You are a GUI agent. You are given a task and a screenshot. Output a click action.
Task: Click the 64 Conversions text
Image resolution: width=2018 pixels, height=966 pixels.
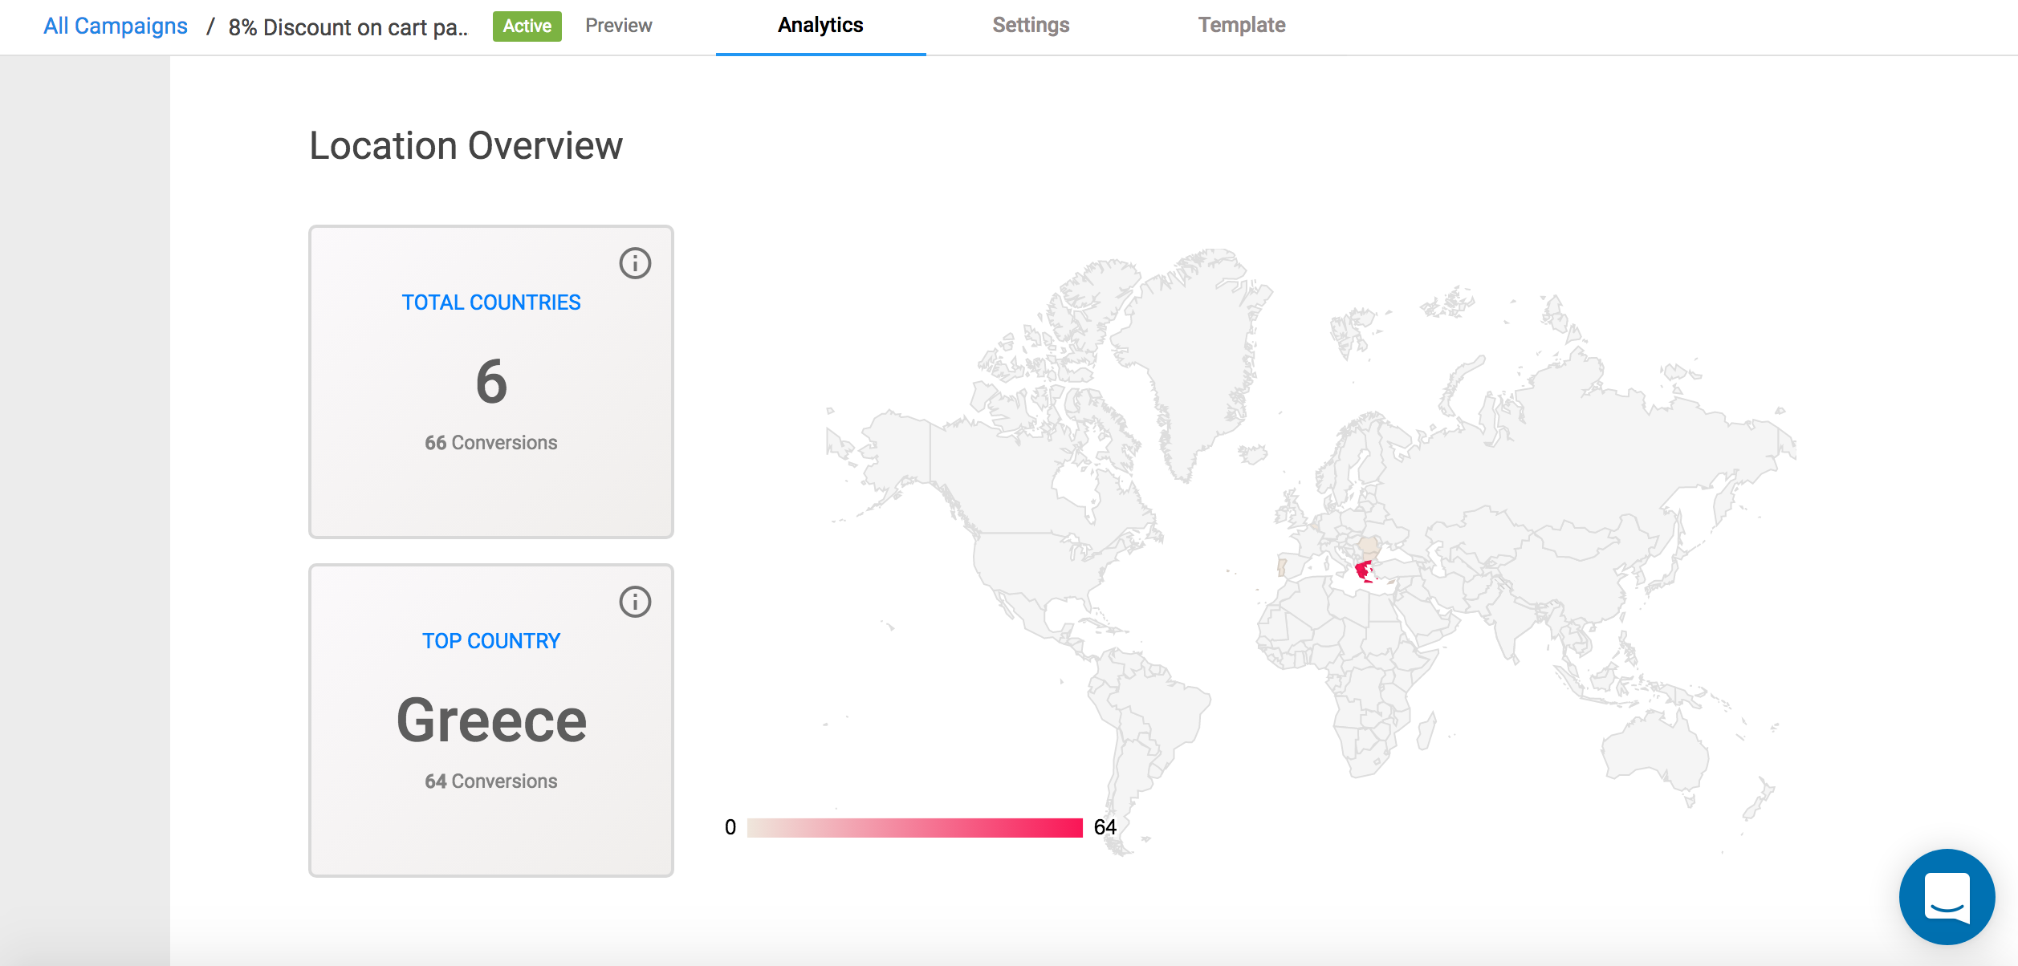point(490,781)
